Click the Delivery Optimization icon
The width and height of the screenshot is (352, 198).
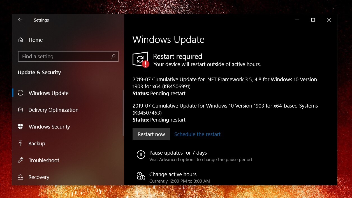coord(20,110)
